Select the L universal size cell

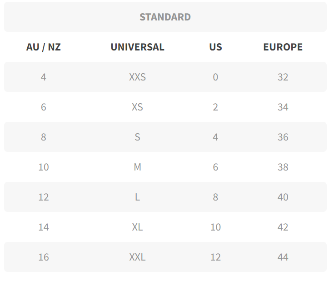point(137,197)
